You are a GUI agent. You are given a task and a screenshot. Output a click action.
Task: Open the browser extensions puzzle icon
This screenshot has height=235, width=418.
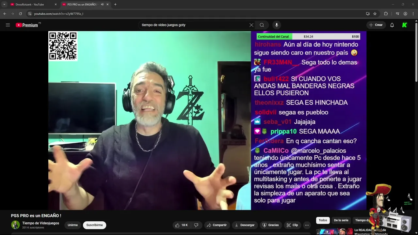point(386,14)
